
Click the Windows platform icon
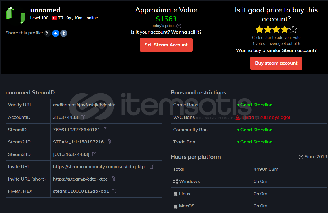(x=176, y=181)
